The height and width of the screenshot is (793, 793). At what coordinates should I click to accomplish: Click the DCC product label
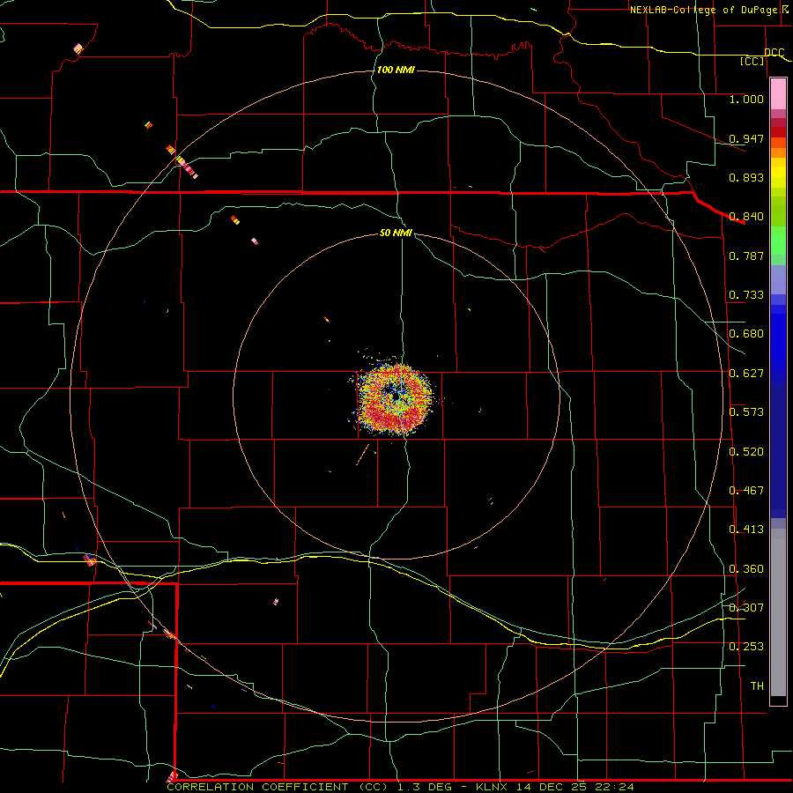[774, 52]
